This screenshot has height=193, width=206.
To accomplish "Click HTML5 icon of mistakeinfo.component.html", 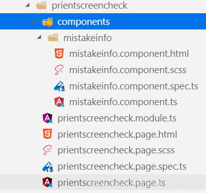I will point(59,53).
